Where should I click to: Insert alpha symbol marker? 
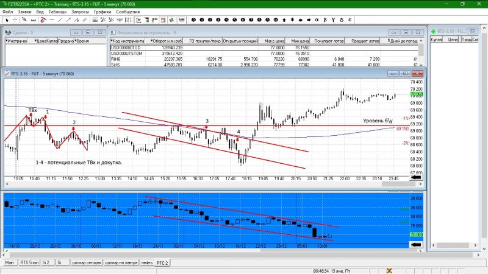coord(317,20)
